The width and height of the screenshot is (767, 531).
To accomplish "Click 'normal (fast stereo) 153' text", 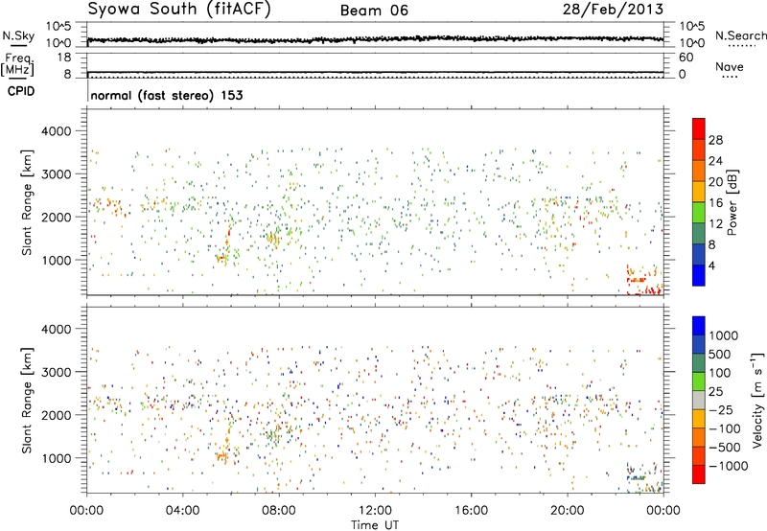I will (x=167, y=95).
